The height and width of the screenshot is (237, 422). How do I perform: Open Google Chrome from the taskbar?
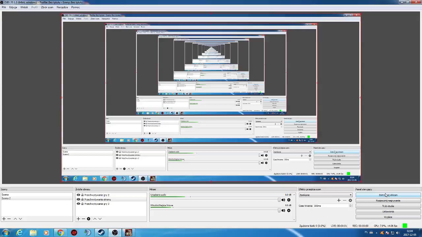(x=60, y=233)
